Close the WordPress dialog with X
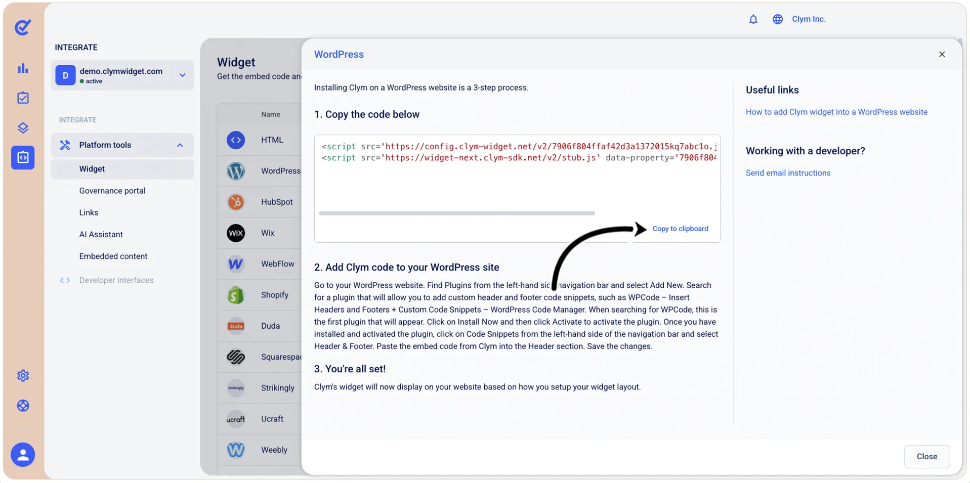 pos(941,54)
